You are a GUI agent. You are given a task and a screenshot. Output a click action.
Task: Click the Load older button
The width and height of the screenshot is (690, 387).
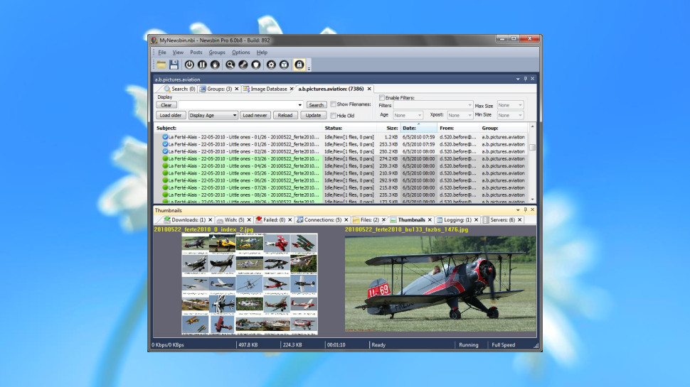(171, 115)
